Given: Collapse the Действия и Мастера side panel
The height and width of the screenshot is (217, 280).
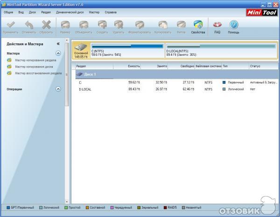Looking at the screenshot, I should click(x=58, y=44).
